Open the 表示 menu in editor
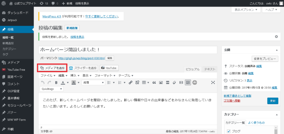The width and height of the screenshot is (284, 134). (87, 75)
